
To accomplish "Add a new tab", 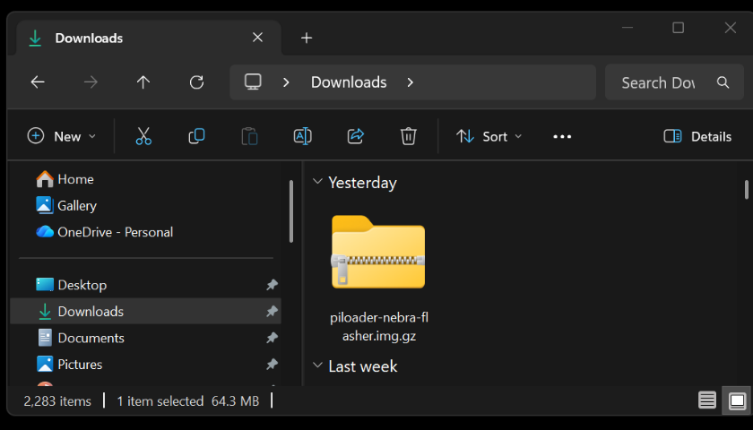I will pos(307,38).
